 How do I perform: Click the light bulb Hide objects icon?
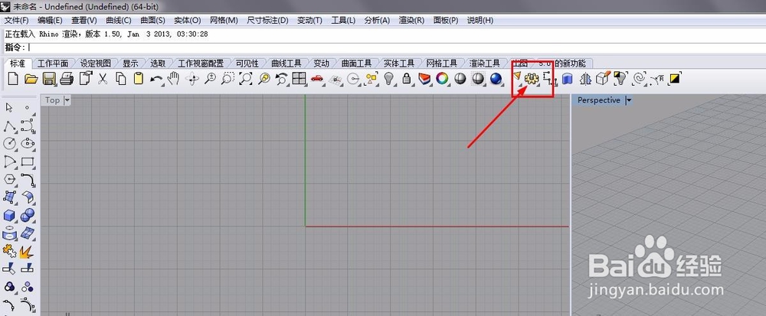point(389,79)
